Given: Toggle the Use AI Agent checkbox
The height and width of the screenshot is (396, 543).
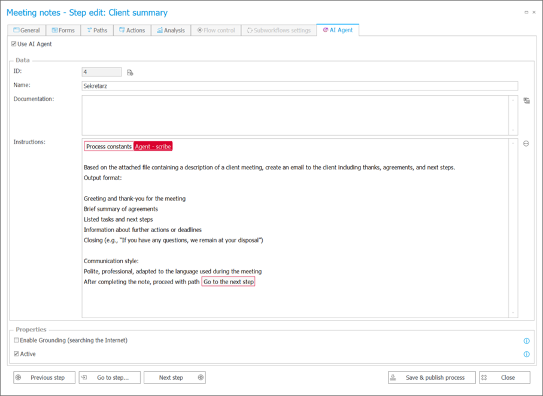Looking at the screenshot, I should click(x=14, y=44).
